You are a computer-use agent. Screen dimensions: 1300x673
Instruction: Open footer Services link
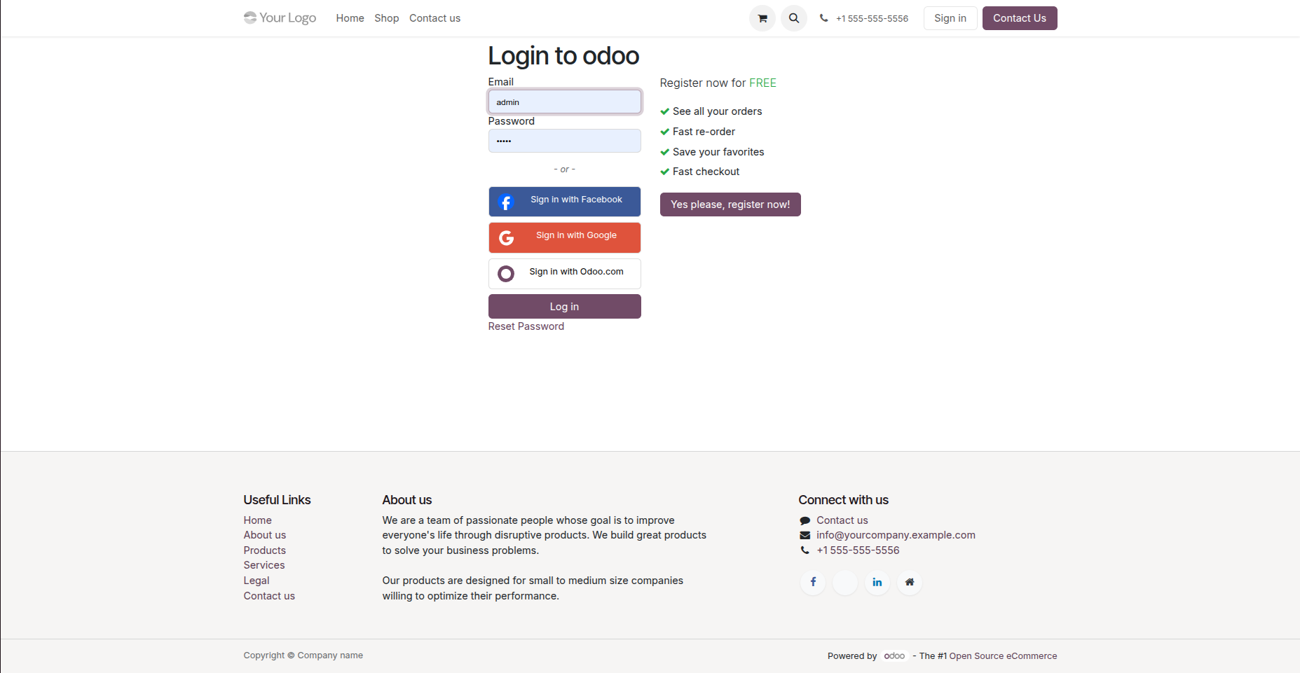pos(264,565)
